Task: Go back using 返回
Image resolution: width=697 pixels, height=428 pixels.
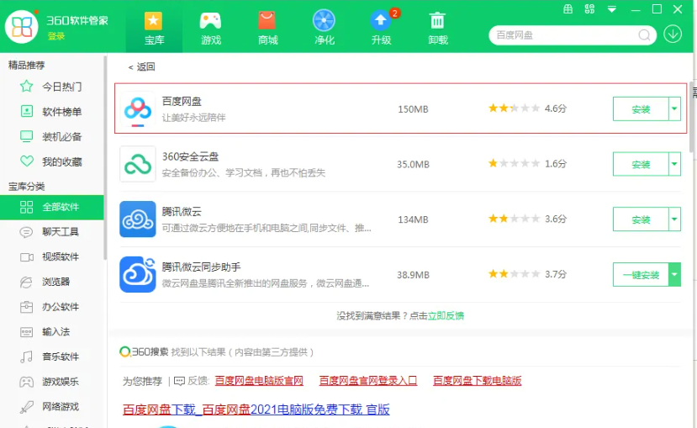Action: 141,66
